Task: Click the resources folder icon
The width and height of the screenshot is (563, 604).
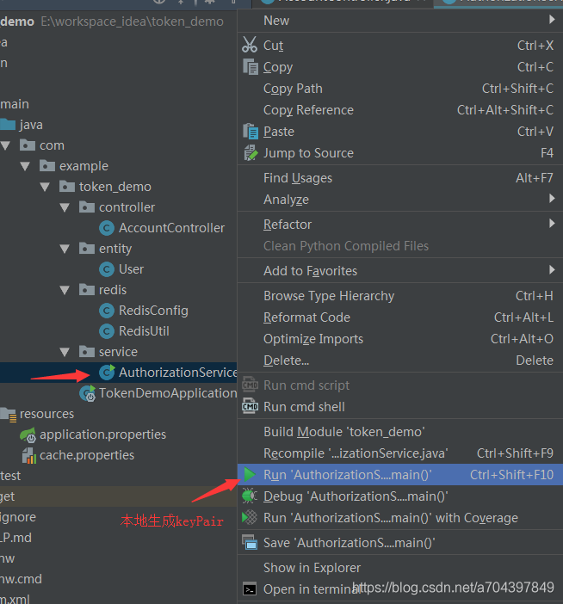Action: [x=8, y=414]
